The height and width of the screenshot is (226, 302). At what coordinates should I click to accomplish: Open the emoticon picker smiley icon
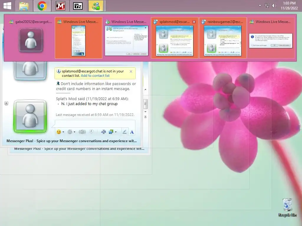coord(59,132)
